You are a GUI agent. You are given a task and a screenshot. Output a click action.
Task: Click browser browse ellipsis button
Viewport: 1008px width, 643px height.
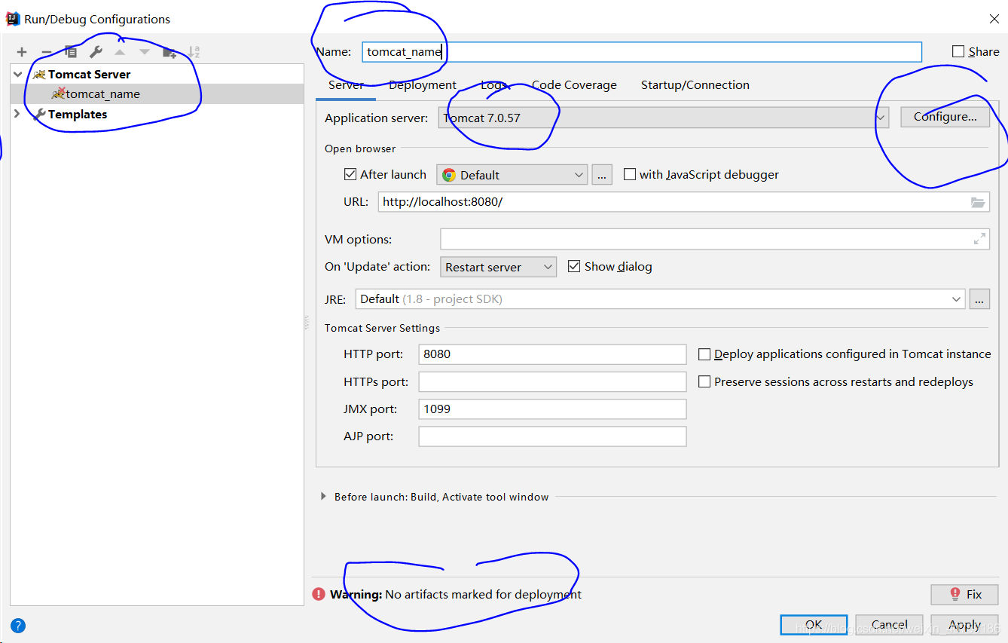click(x=602, y=175)
